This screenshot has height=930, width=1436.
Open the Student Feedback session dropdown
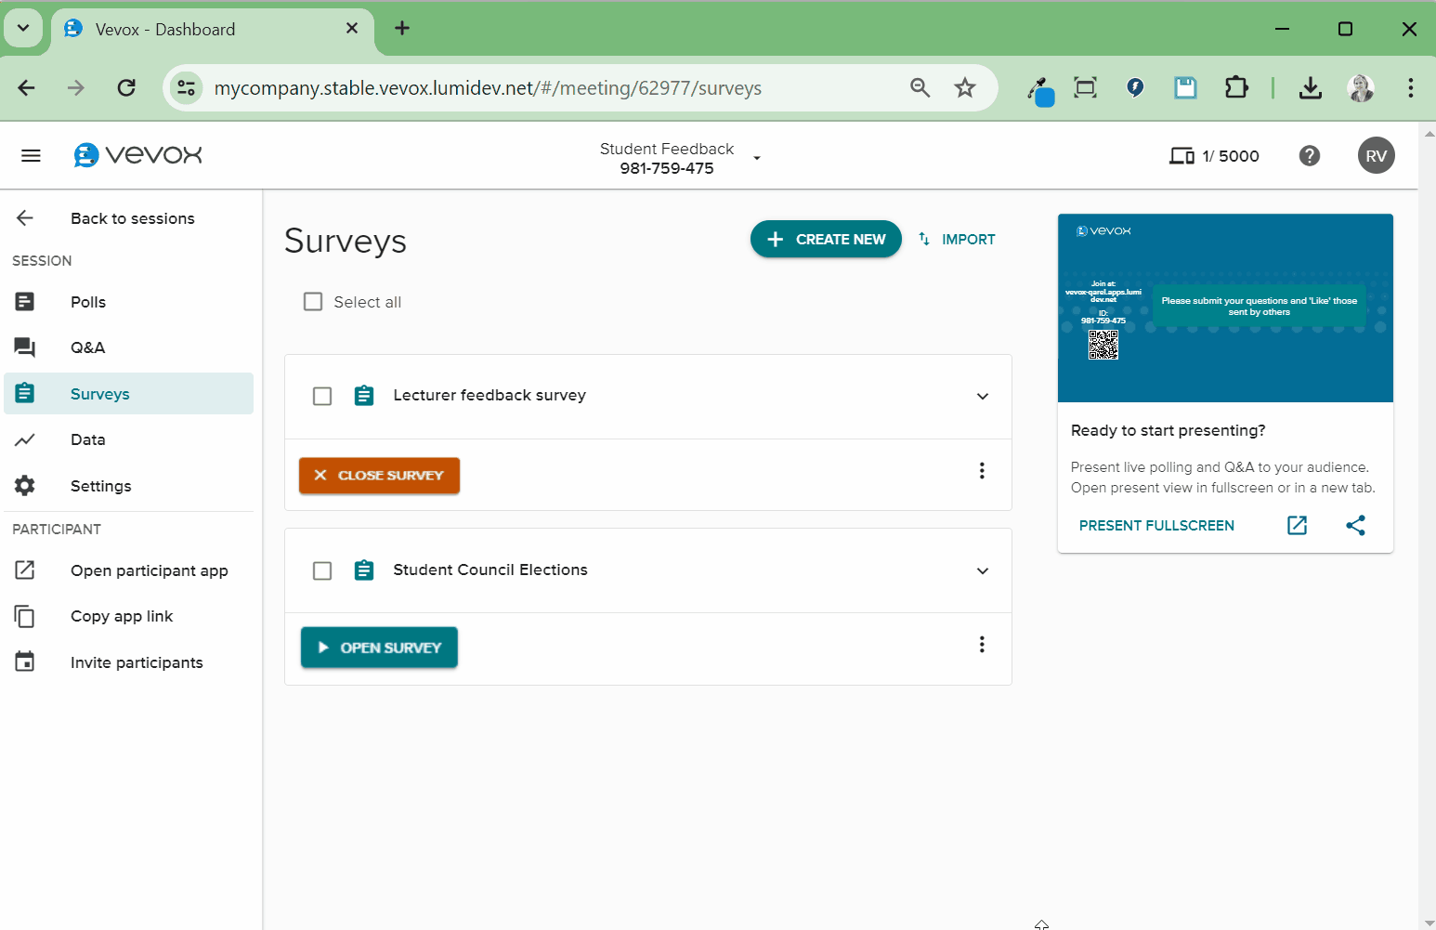pyautogui.click(x=757, y=158)
